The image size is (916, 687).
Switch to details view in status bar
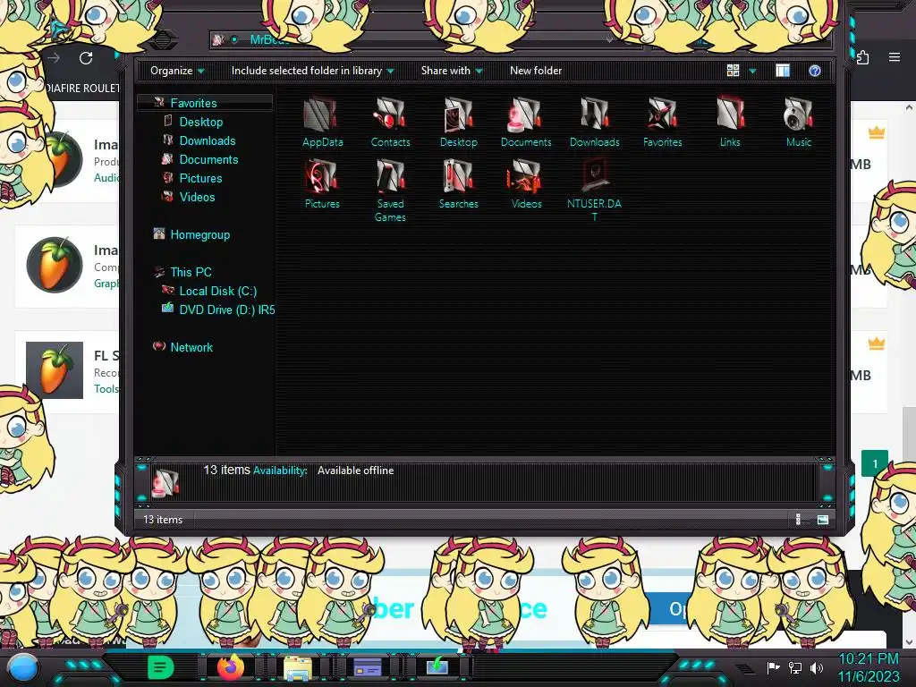click(798, 520)
